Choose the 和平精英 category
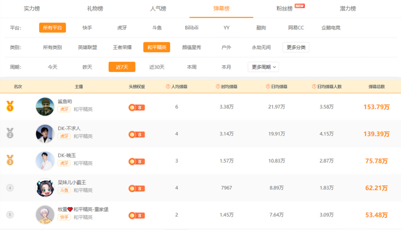The image size is (401, 230). (x=157, y=47)
